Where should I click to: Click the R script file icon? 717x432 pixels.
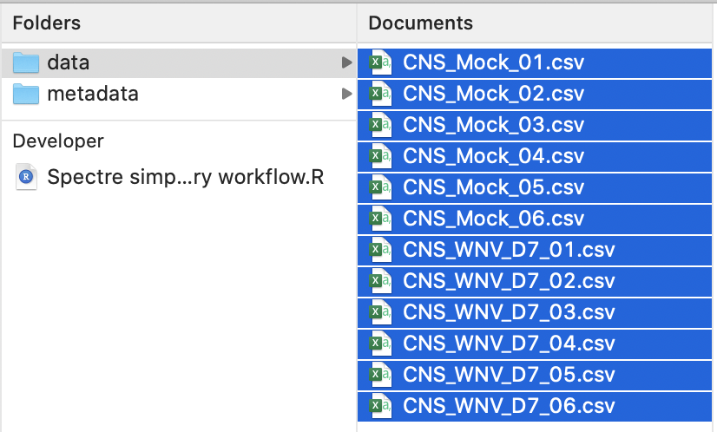(x=27, y=177)
